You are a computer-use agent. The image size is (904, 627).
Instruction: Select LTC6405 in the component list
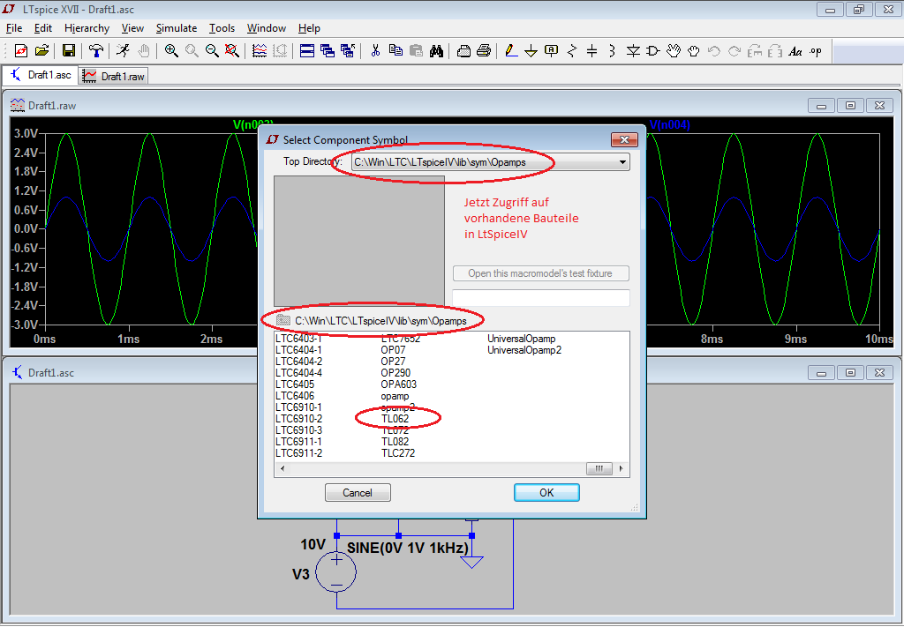click(x=295, y=384)
